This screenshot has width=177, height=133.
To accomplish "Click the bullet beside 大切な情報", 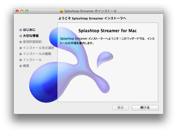I will tap(20, 36).
